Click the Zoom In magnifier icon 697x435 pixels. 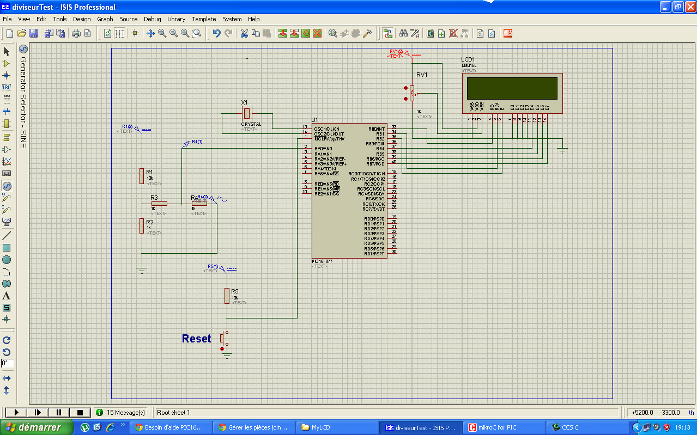pyautogui.click(x=162, y=33)
